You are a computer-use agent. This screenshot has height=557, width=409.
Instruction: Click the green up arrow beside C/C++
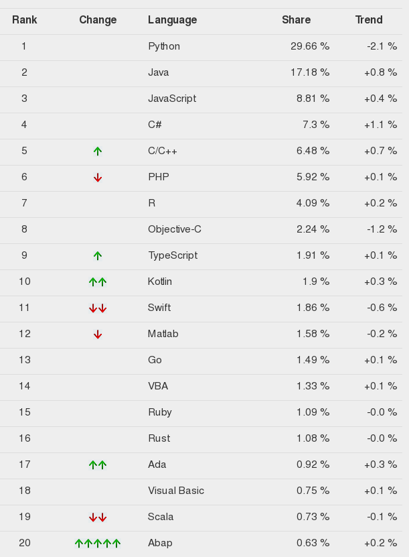(98, 151)
